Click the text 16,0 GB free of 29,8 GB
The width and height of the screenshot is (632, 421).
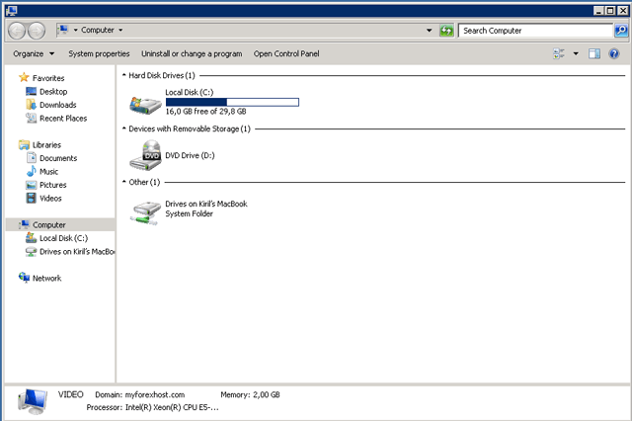(205, 112)
